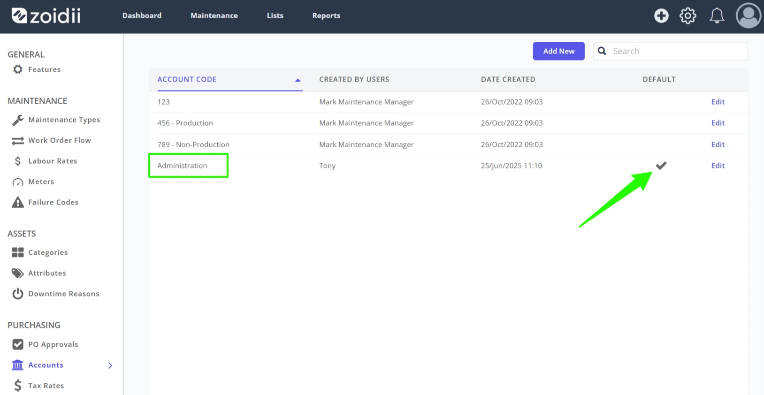Sort by Default column header
764x395 pixels.
click(659, 79)
